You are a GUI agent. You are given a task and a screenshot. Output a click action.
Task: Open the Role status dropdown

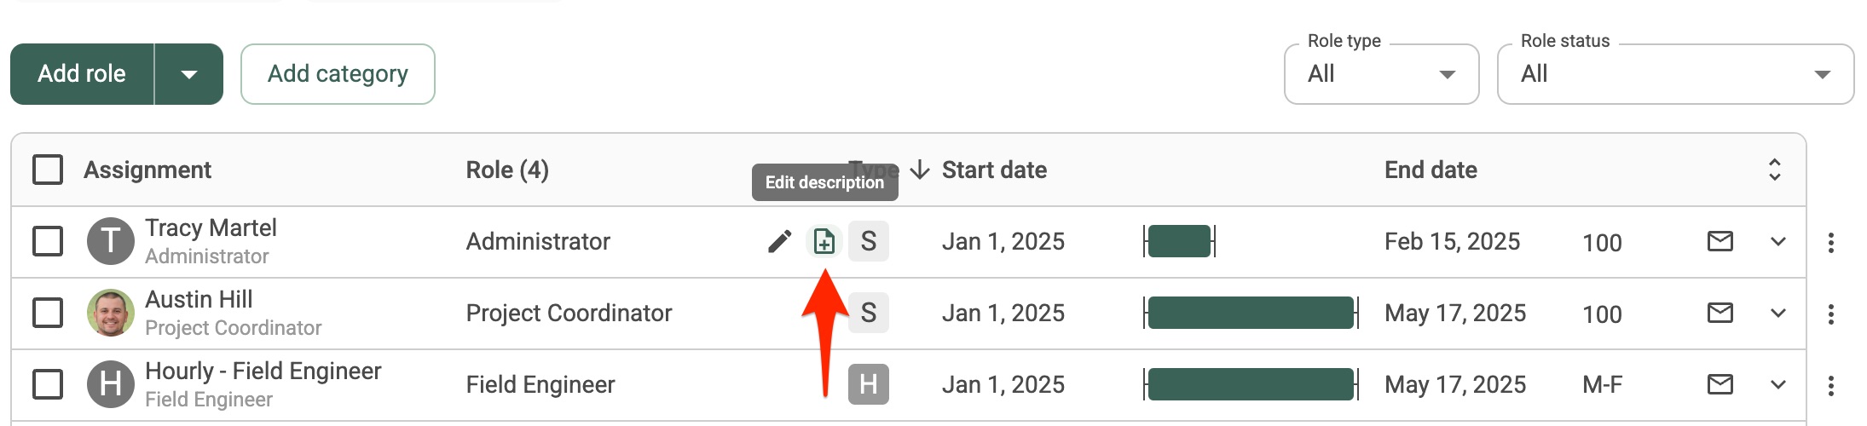coord(1675,74)
